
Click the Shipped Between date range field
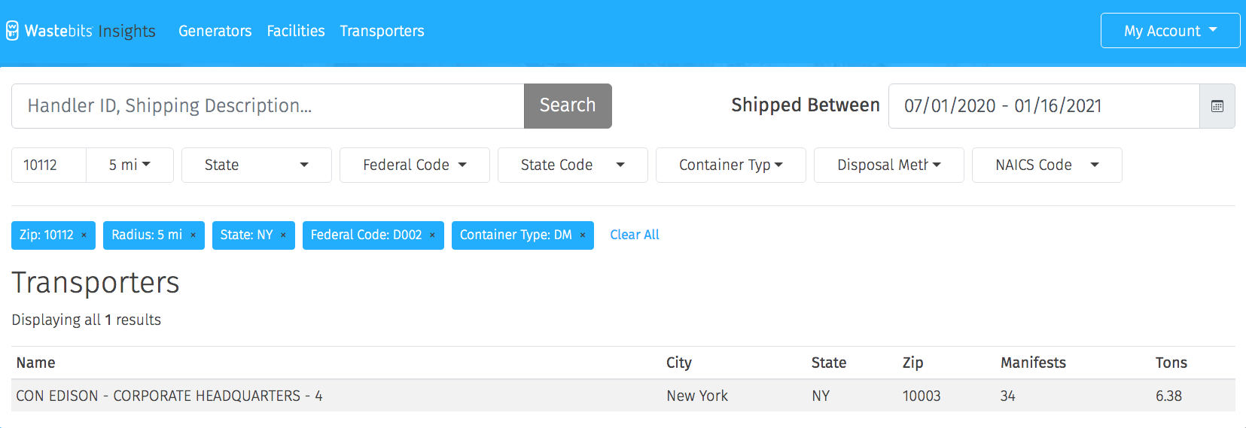click(1044, 106)
